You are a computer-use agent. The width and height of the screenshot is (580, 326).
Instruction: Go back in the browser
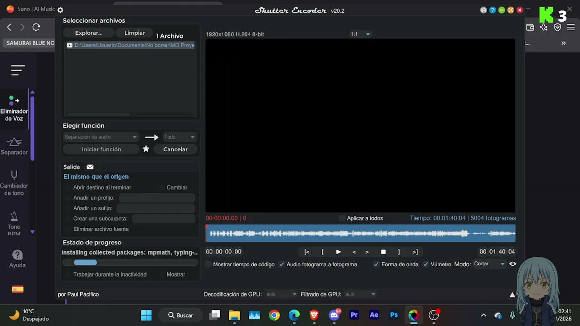9,27
